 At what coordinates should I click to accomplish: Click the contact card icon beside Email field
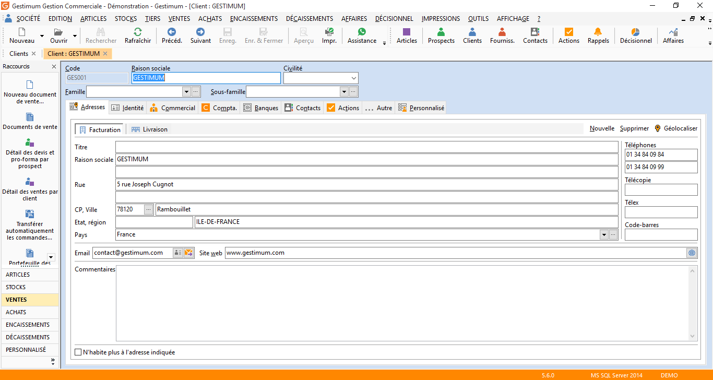(178, 253)
